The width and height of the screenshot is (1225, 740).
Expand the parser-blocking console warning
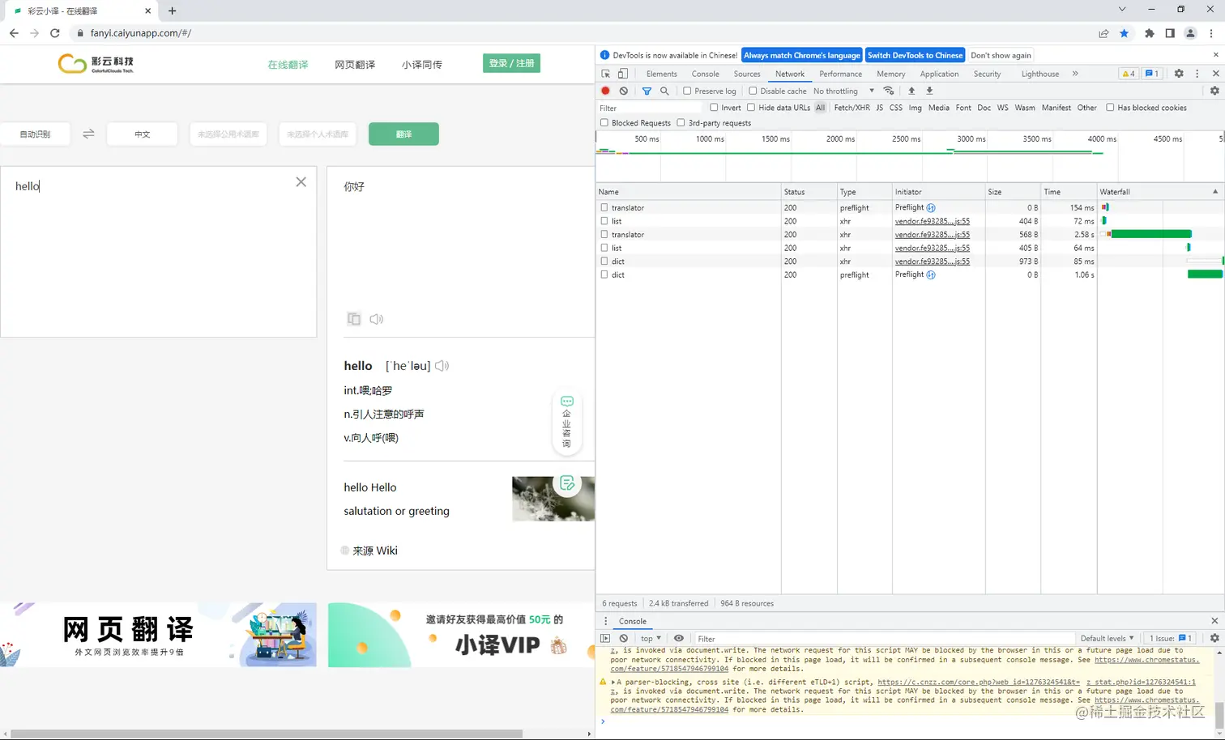click(x=613, y=682)
